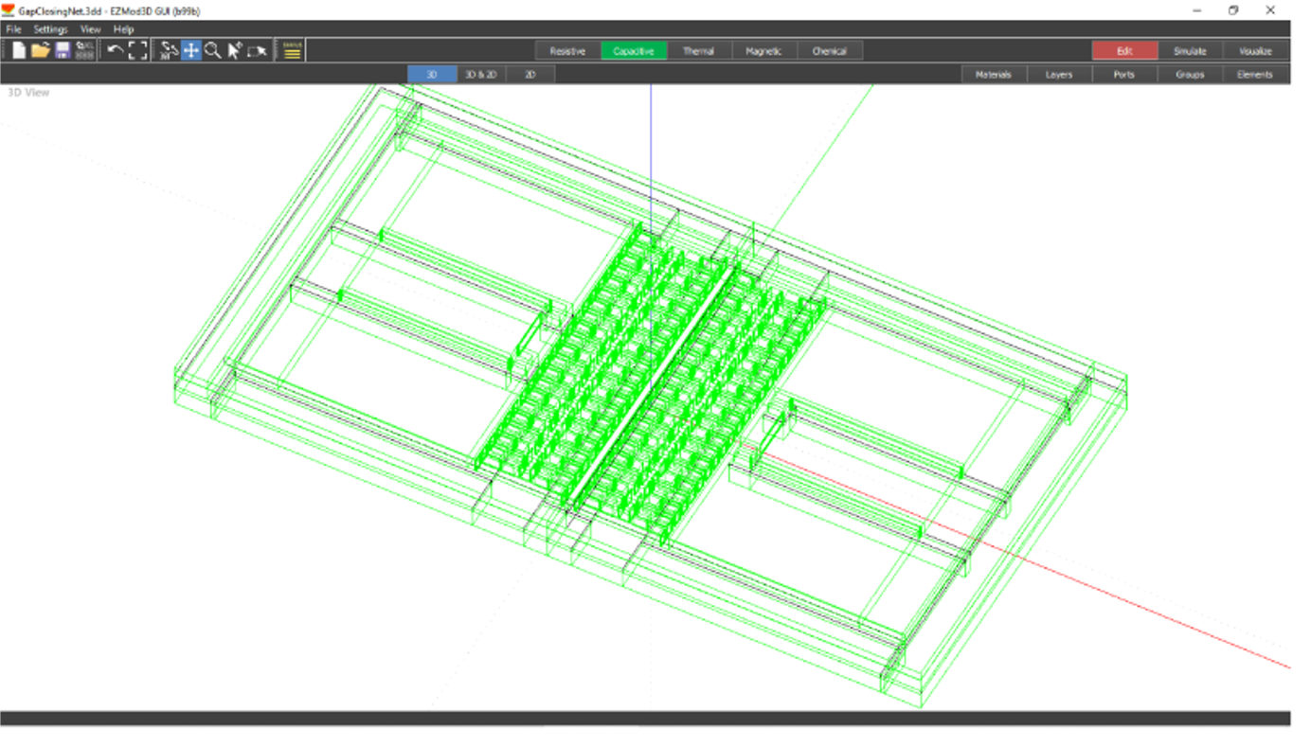1311x746 pixels.
Task: Open the STATUS toolbar panel
Action: (x=291, y=50)
